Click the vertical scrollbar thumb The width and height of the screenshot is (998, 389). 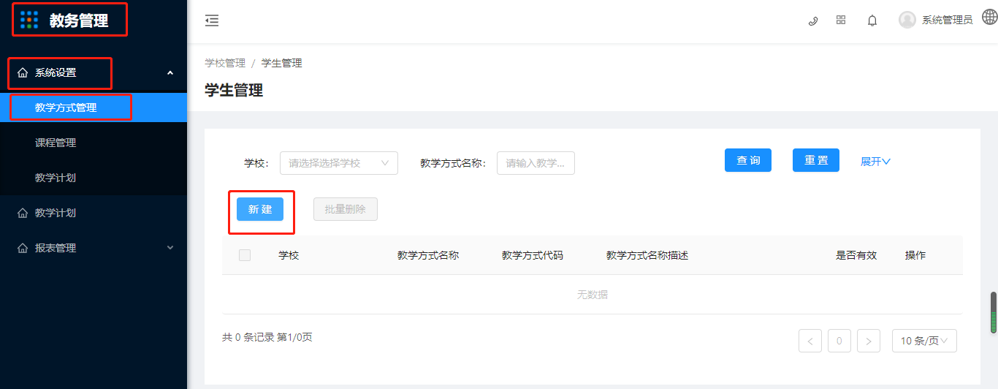(994, 312)
